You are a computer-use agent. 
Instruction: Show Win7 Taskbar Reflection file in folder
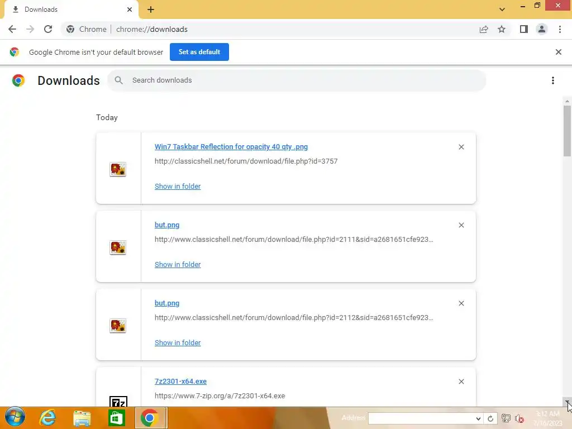point(178,187)
